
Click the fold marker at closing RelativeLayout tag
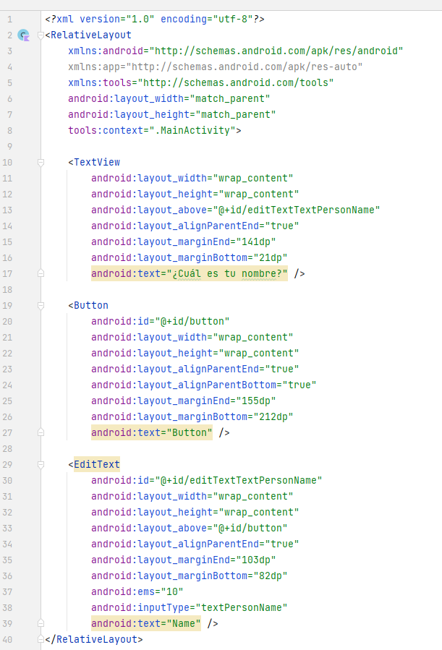tap(41, 639)
